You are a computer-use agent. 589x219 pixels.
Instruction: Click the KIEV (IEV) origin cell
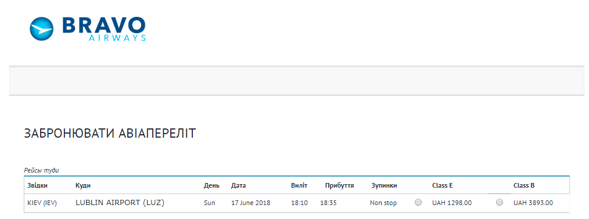(x=42, y=203)
